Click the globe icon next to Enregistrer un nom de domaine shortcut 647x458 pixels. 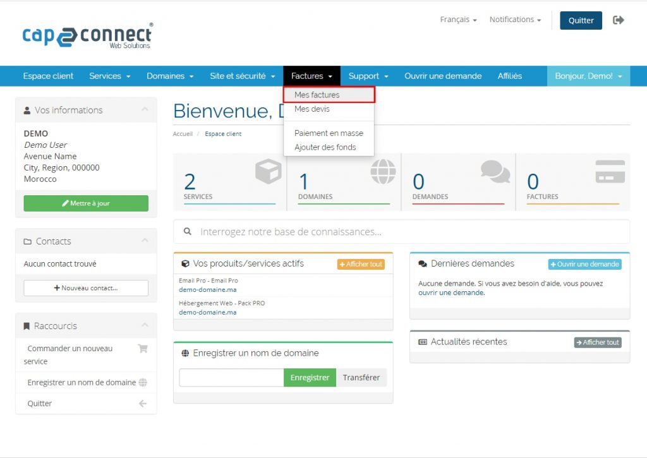coord(143,382)
